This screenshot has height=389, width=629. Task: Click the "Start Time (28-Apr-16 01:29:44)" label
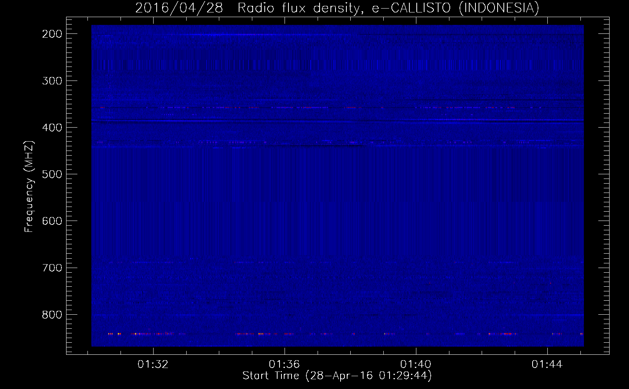(x=337, y=376)
